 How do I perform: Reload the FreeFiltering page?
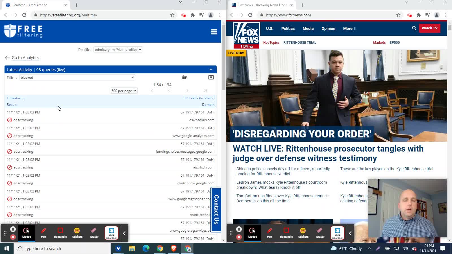click(24, 15)
